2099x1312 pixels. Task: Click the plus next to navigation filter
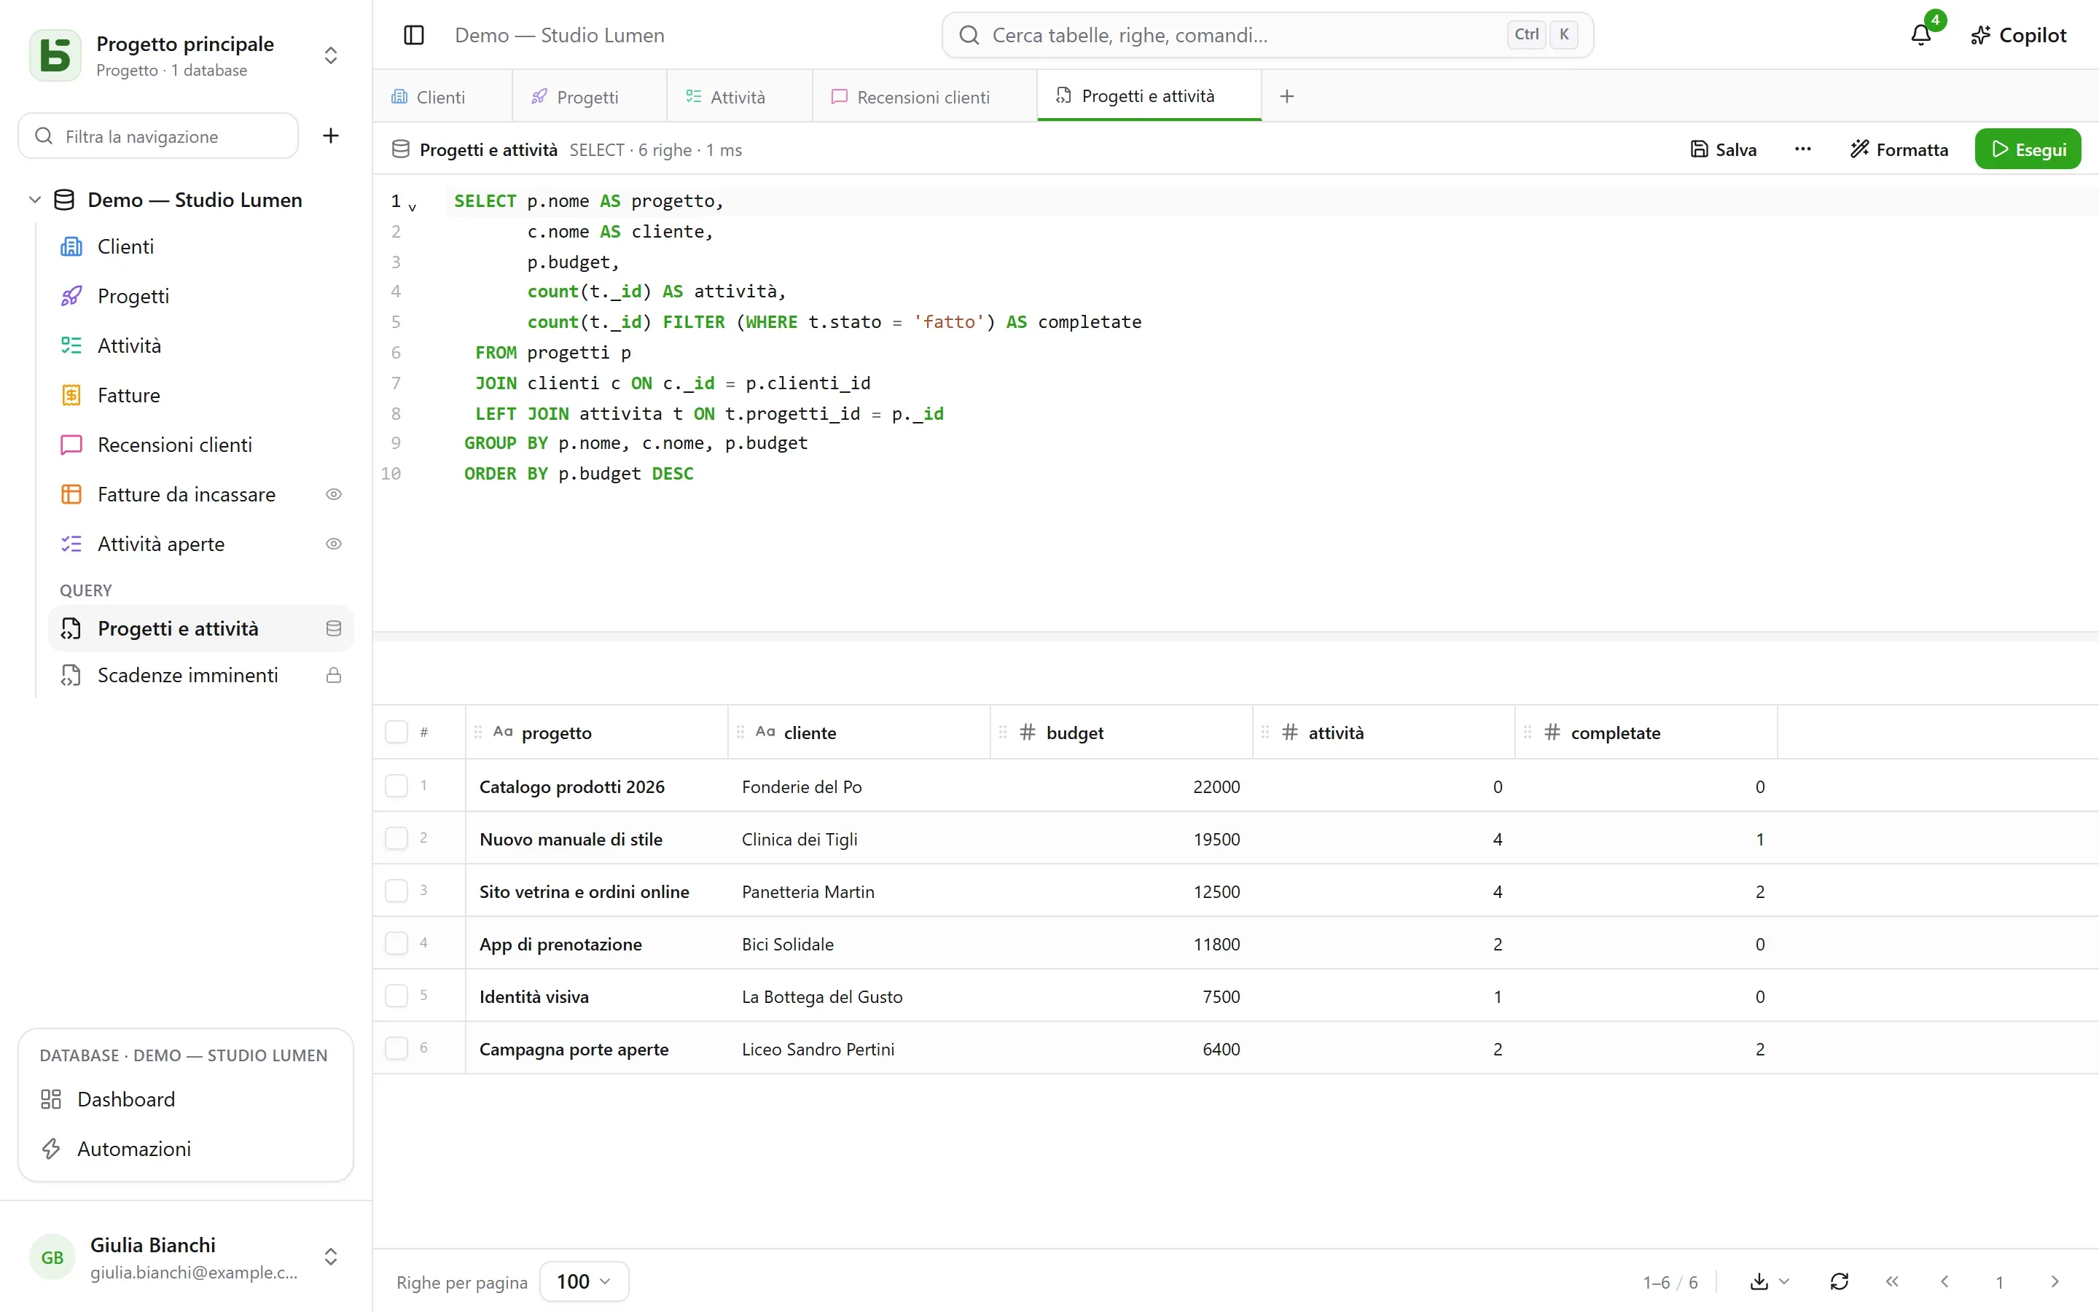tap(330, 136)
